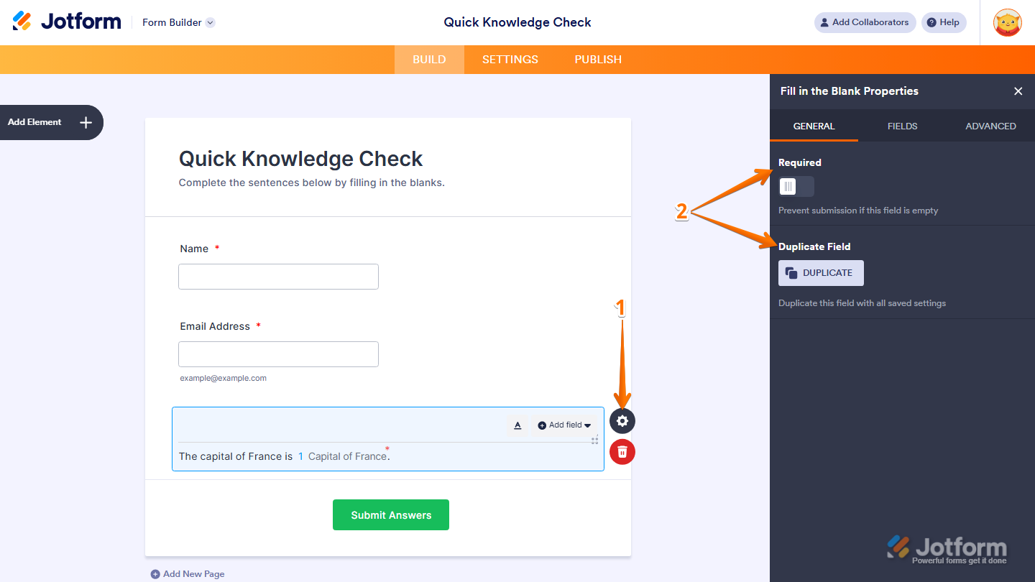Open the user avatar menu
Screen dimensions: 1035x582
1008,22
